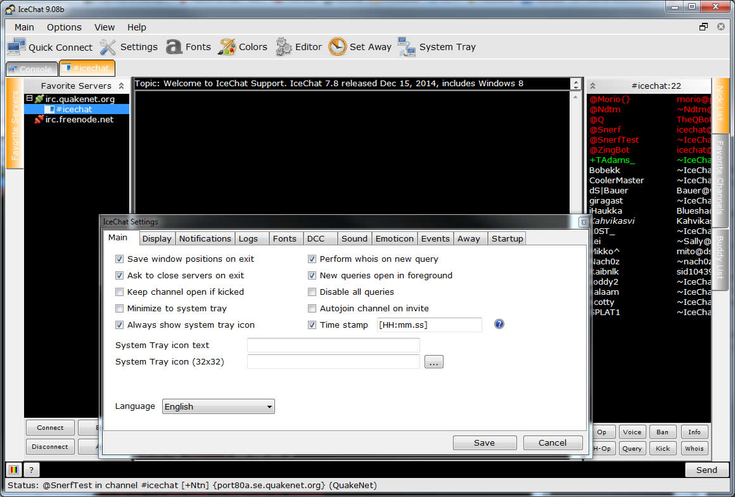
Task: Collapse the #icechat:22 nick list chevron
Action: [592, 86]
